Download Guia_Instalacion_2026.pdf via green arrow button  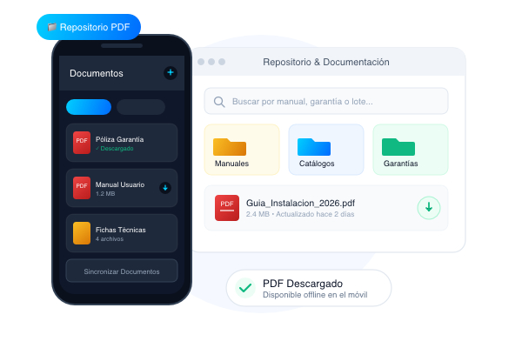tap(429, 208)
